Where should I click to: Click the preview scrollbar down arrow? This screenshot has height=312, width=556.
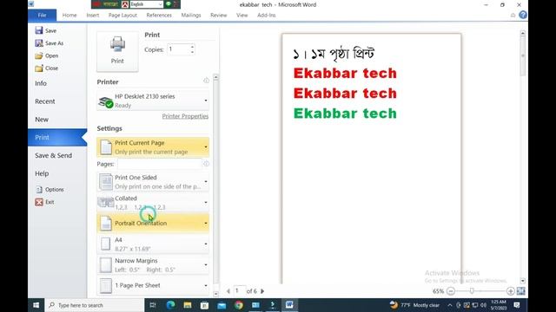[523, 281]
